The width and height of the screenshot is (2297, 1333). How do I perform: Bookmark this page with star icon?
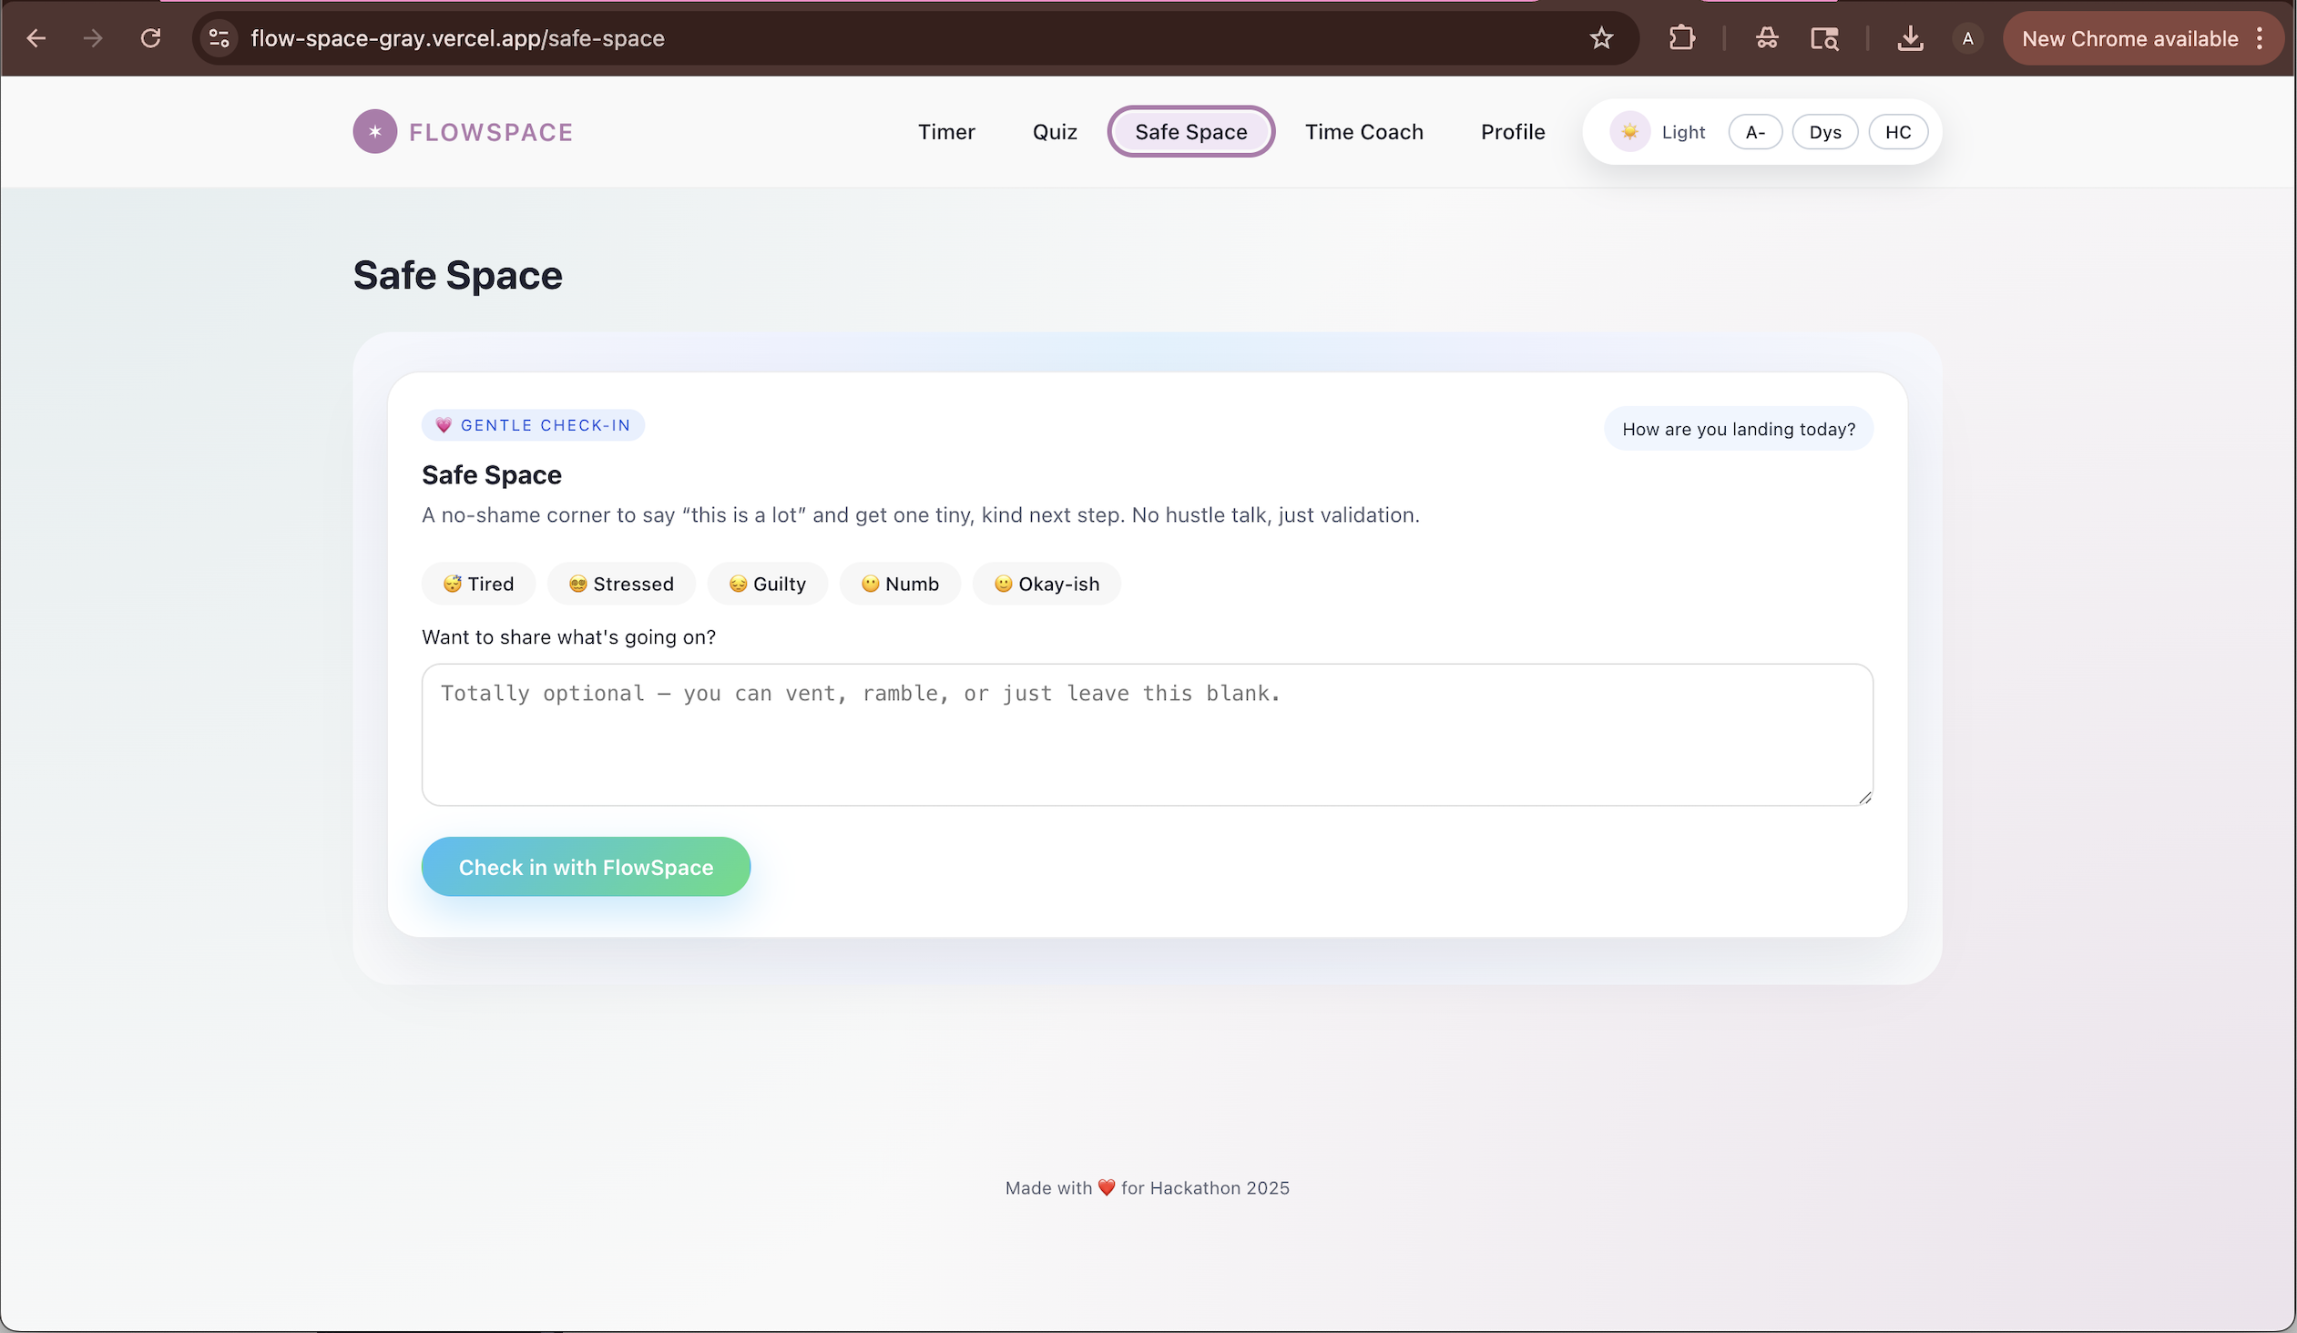[x=1600, y=38]
